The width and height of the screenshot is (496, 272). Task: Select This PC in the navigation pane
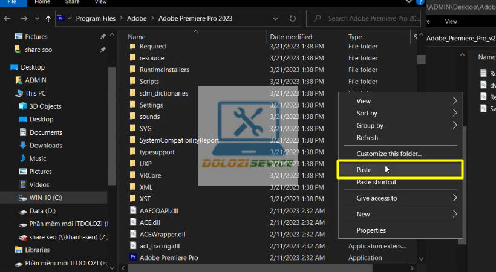point(35,93)
